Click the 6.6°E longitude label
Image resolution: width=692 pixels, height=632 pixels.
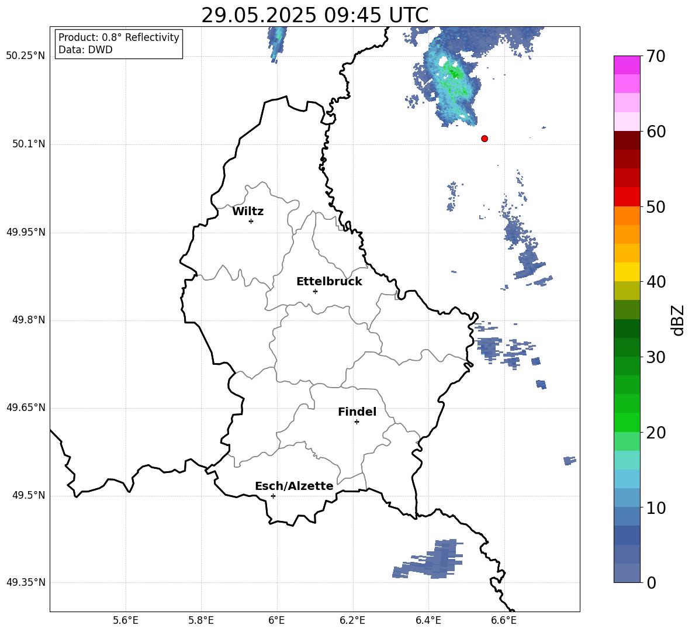[504, 621]
